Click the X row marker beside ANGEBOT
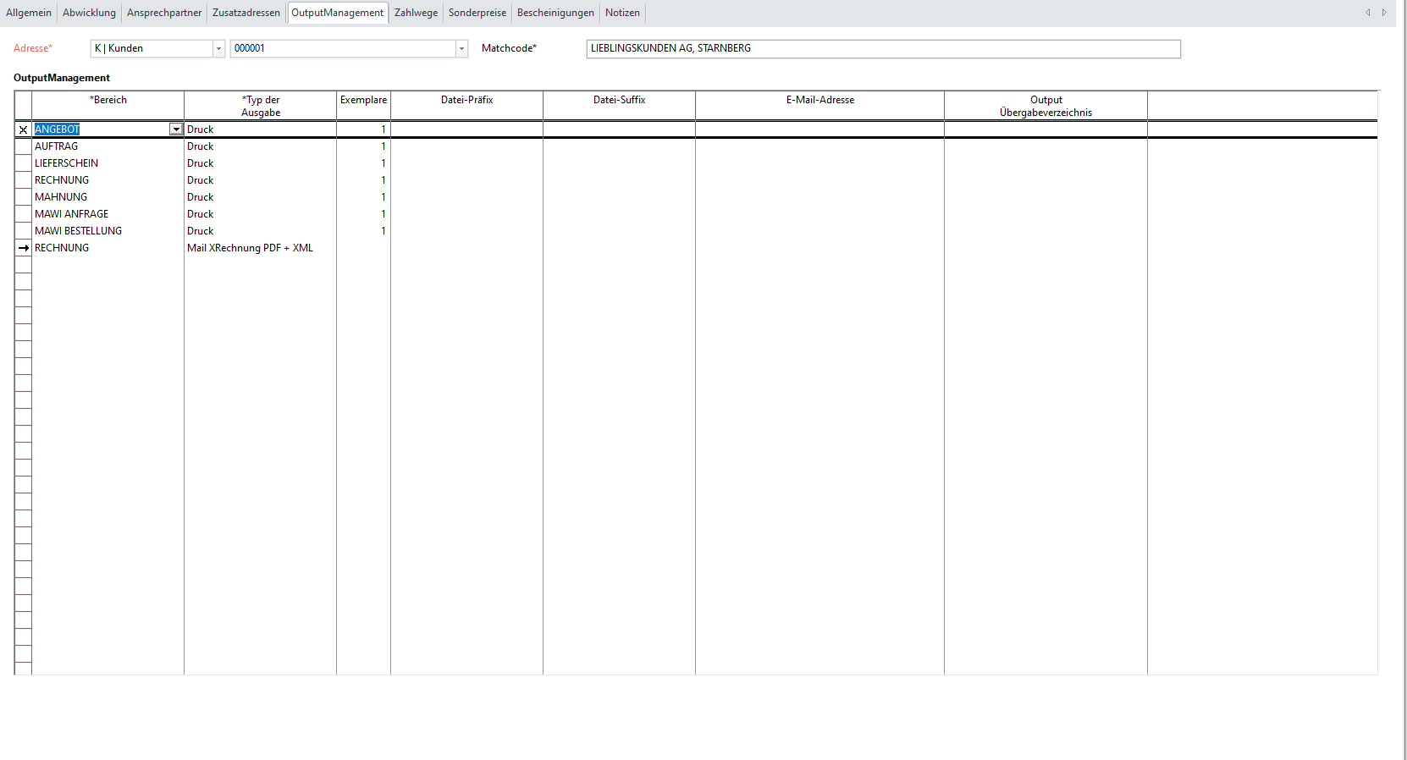Viewport: 1407px width, 760px height. 23,129
